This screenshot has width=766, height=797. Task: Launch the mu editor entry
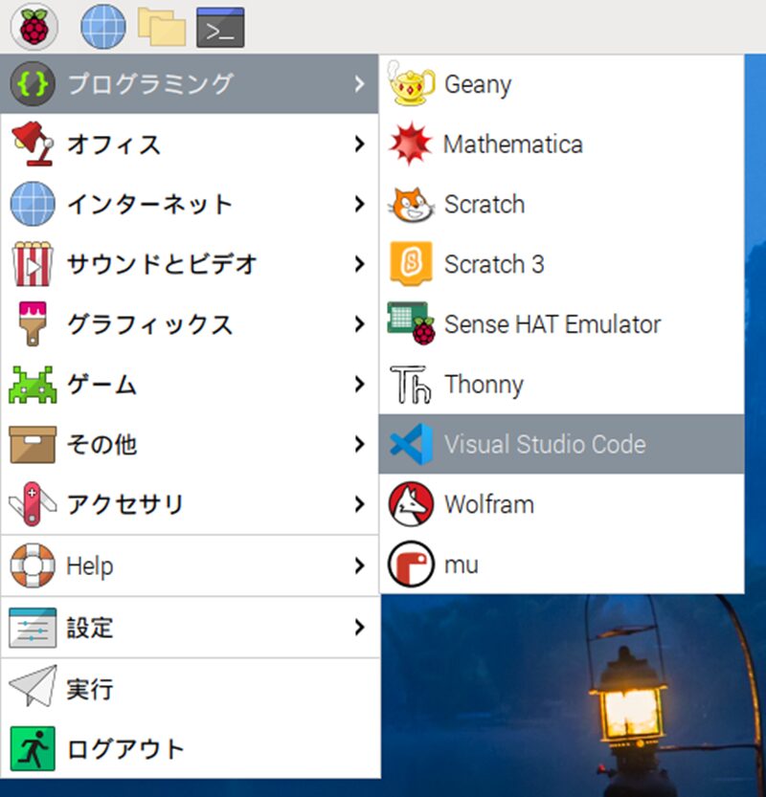pos(561,565)
